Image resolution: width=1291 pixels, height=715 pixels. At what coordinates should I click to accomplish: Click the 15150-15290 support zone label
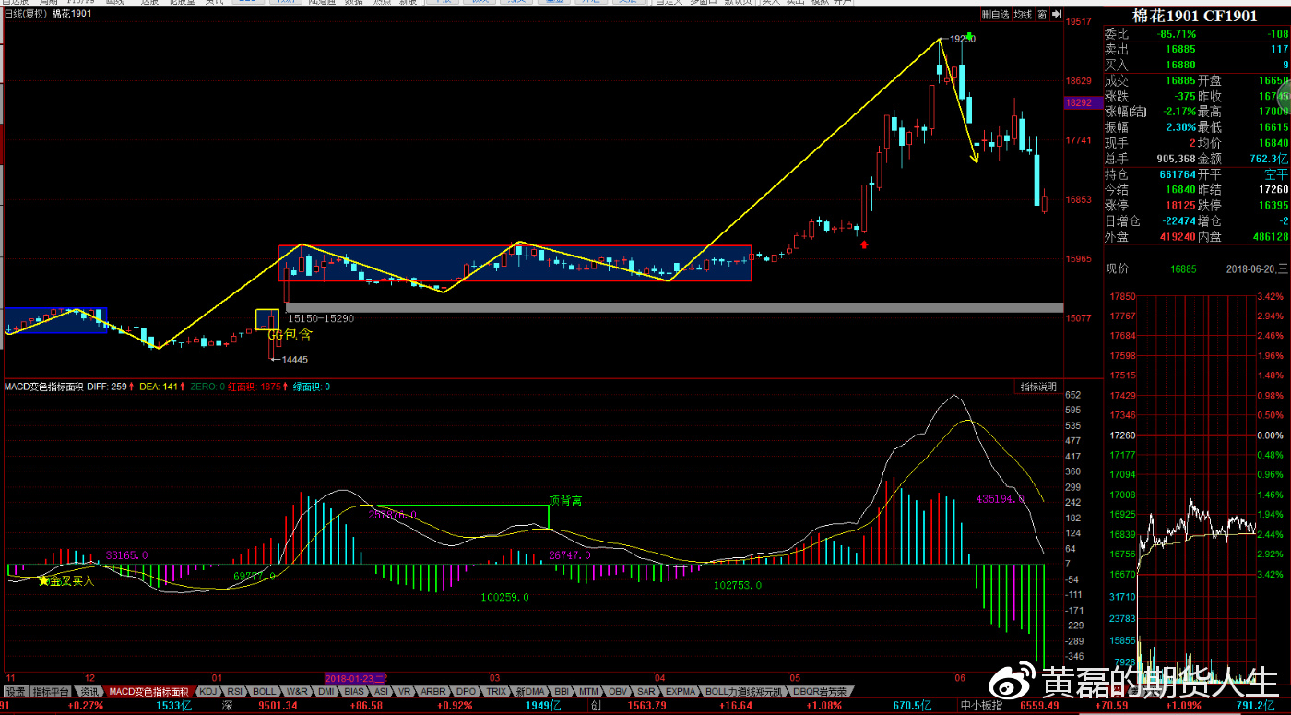320,318
